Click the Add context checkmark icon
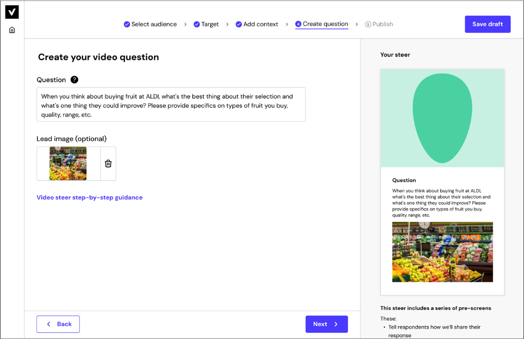Viewport: 524px width, 339px height. point(238,24)
